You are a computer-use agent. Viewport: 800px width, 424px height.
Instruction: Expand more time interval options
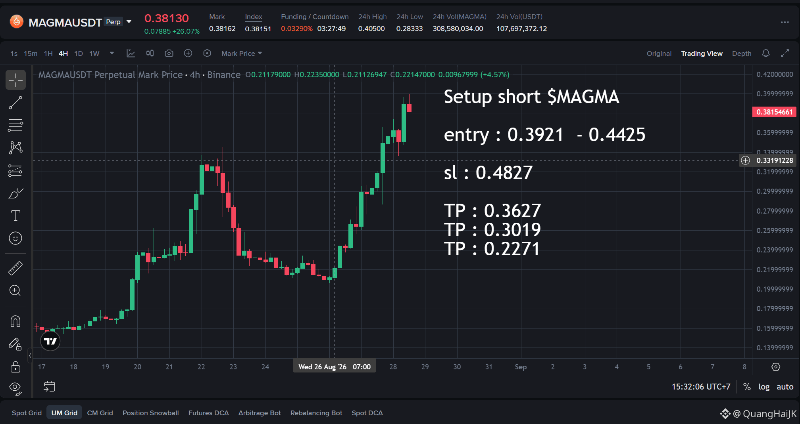(x=112, y=53)
